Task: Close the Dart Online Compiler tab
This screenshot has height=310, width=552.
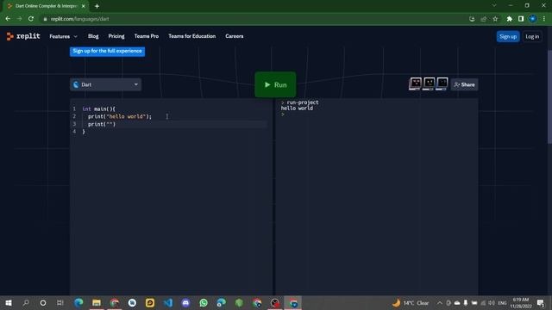Action: click(84, 6)
